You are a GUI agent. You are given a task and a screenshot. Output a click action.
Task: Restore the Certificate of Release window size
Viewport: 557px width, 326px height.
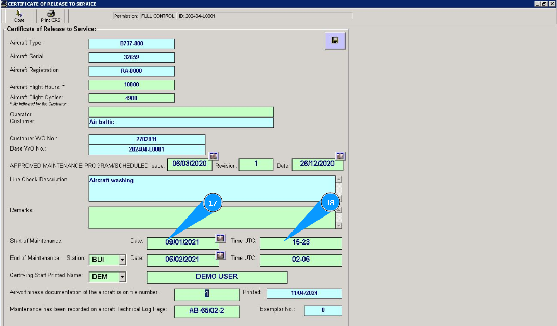click(x=544, y=4)
